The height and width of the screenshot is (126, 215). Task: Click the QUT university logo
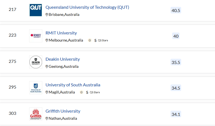pos(36,10)
